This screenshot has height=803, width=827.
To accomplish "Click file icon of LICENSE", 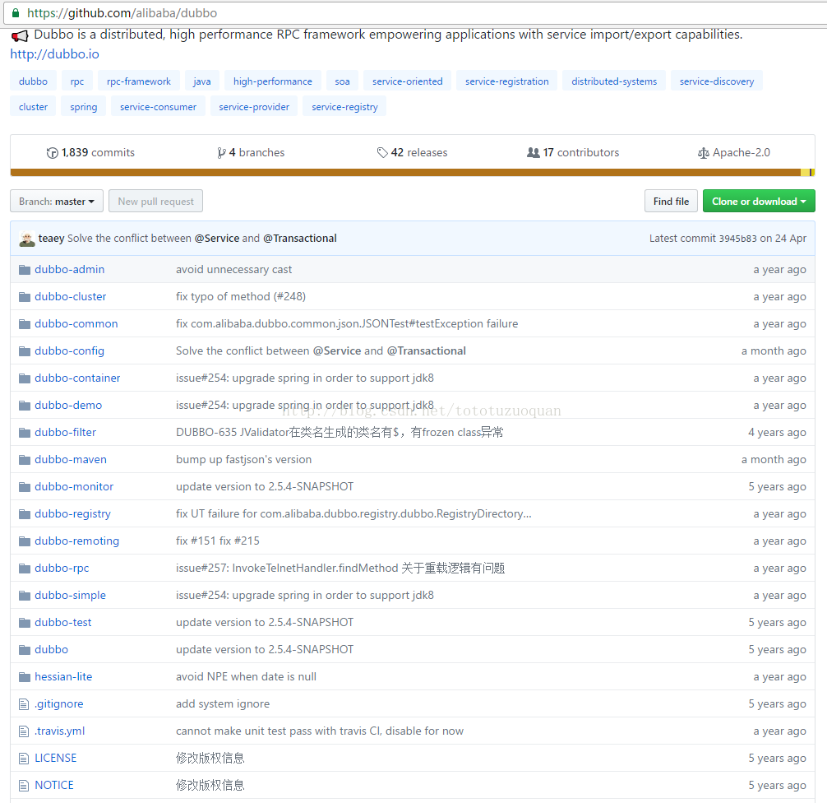I will click(24, 759).
